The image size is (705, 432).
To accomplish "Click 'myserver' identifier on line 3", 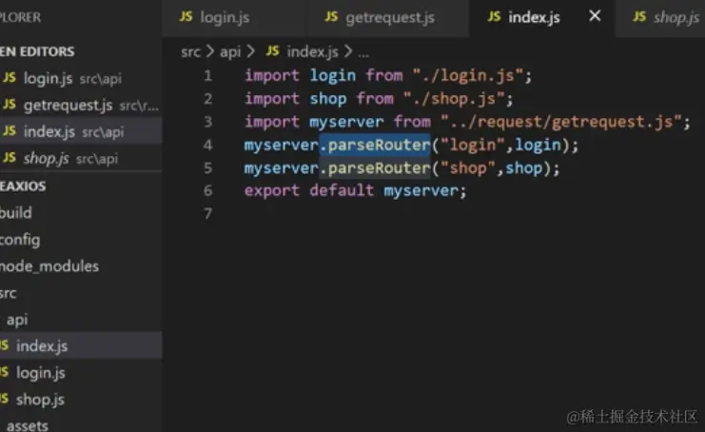I will 346,122.
